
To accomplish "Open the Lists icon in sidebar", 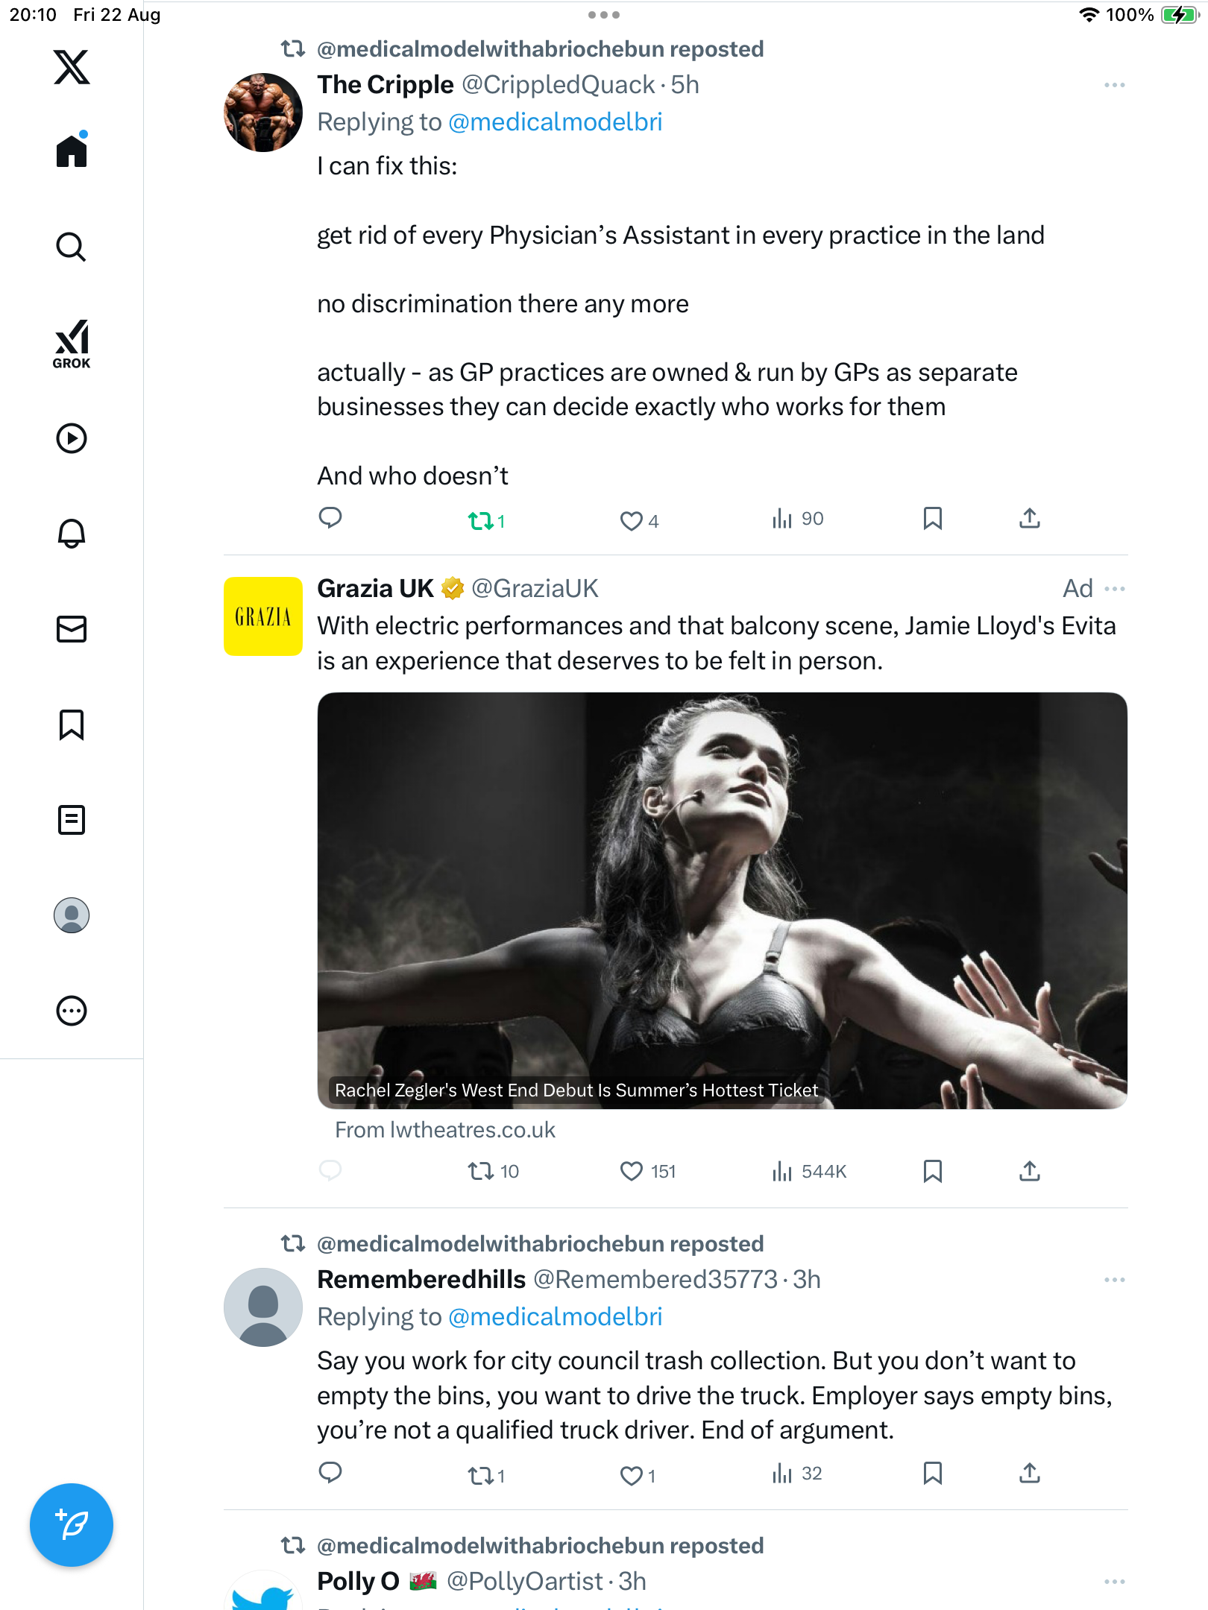I will pos(72,820).
